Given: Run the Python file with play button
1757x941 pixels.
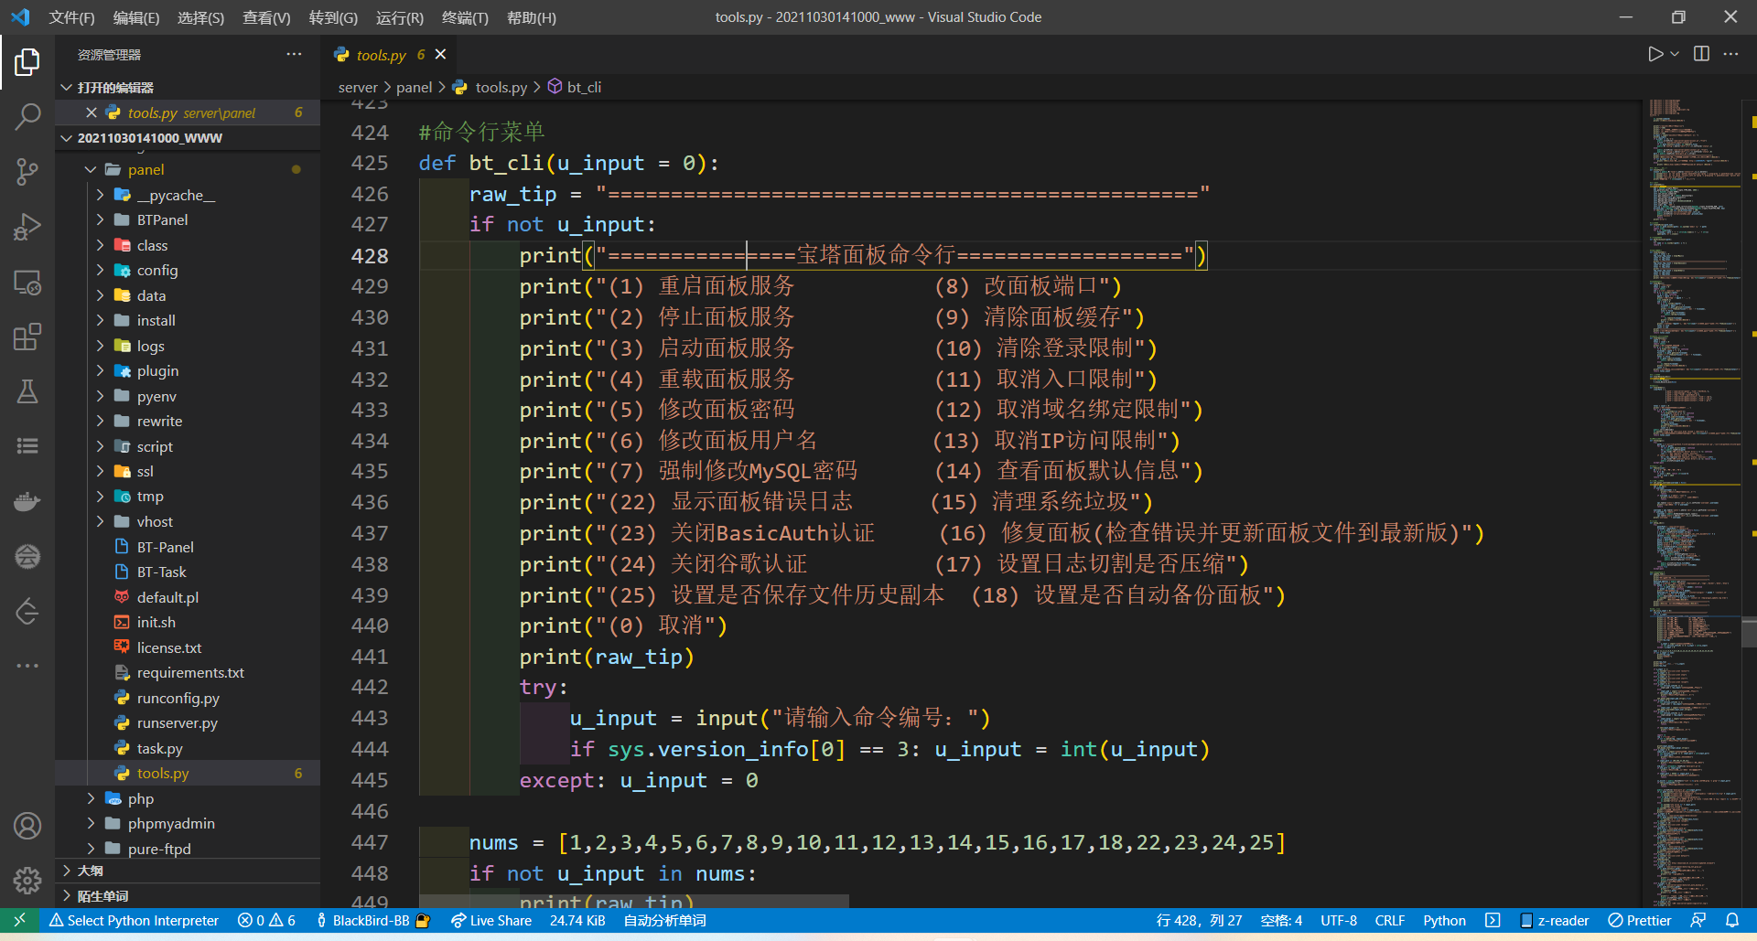Looking at the screenshot, I should pyautogui.click(x=1655, y=54).
